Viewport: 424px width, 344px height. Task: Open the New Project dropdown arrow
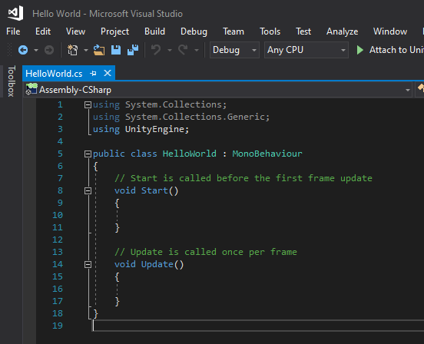(x=86, y=50)
